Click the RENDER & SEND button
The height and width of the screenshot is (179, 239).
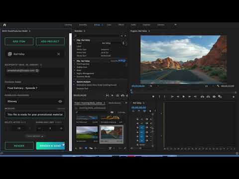50,146
